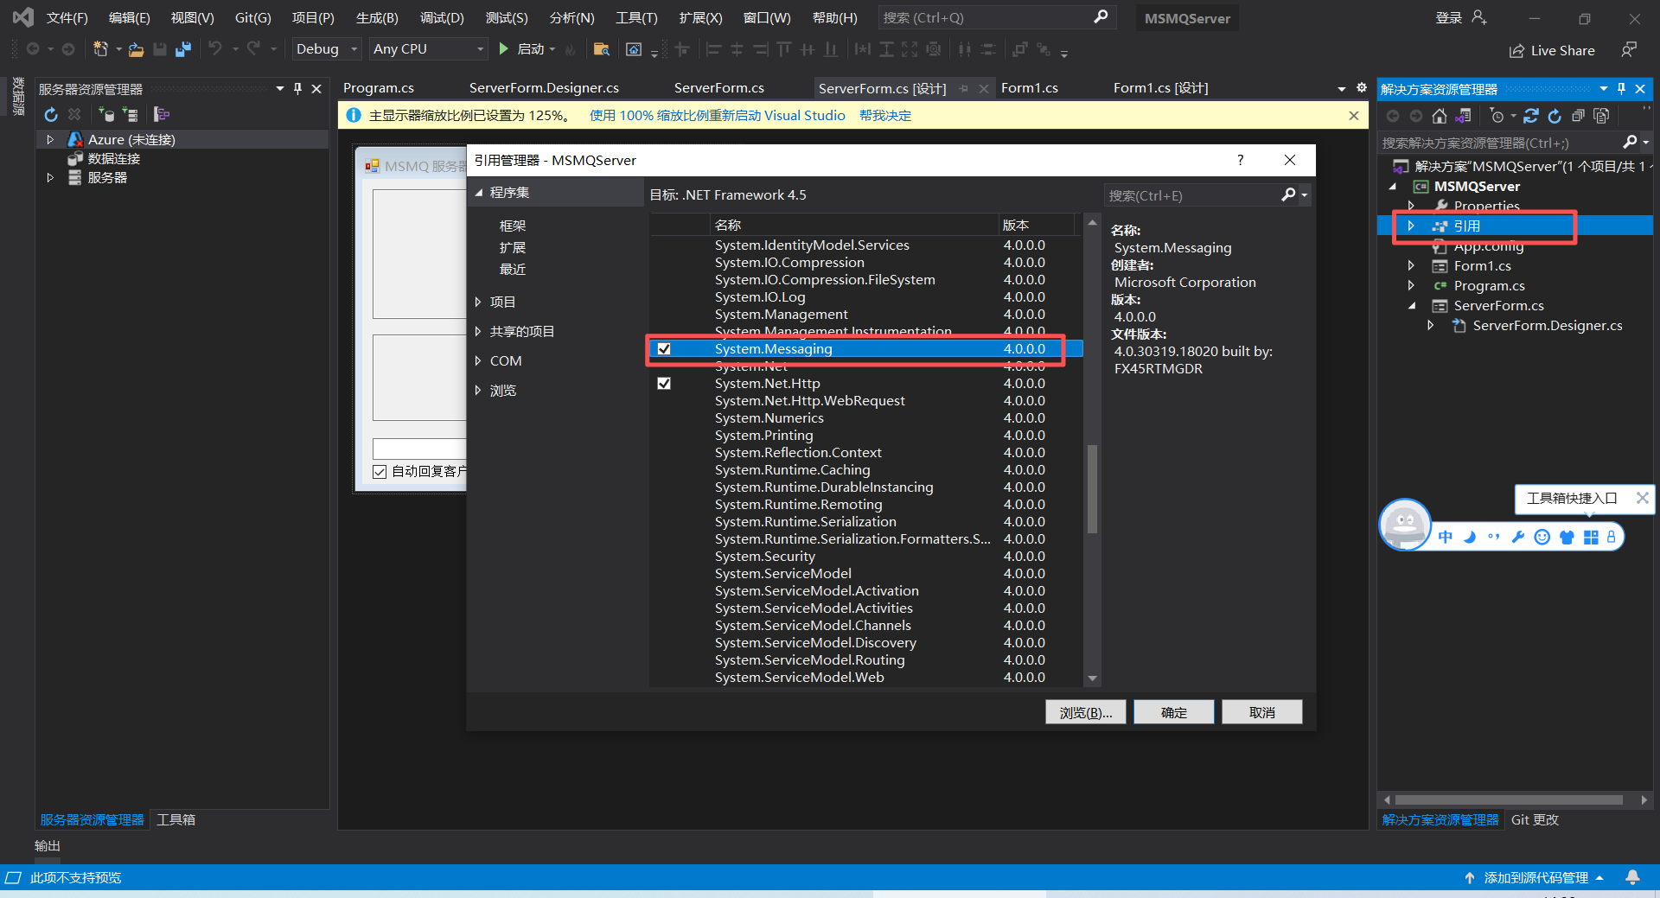The width and height of the screenshot is (1660, 898).
Task: Open the 文件(F) menu
Action: (67, 17)
